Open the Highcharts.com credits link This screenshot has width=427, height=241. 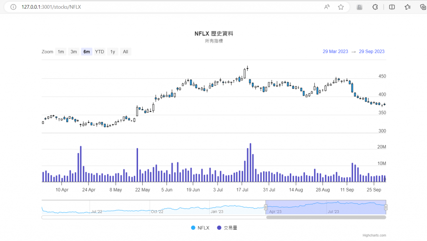(x=374, y=235)
